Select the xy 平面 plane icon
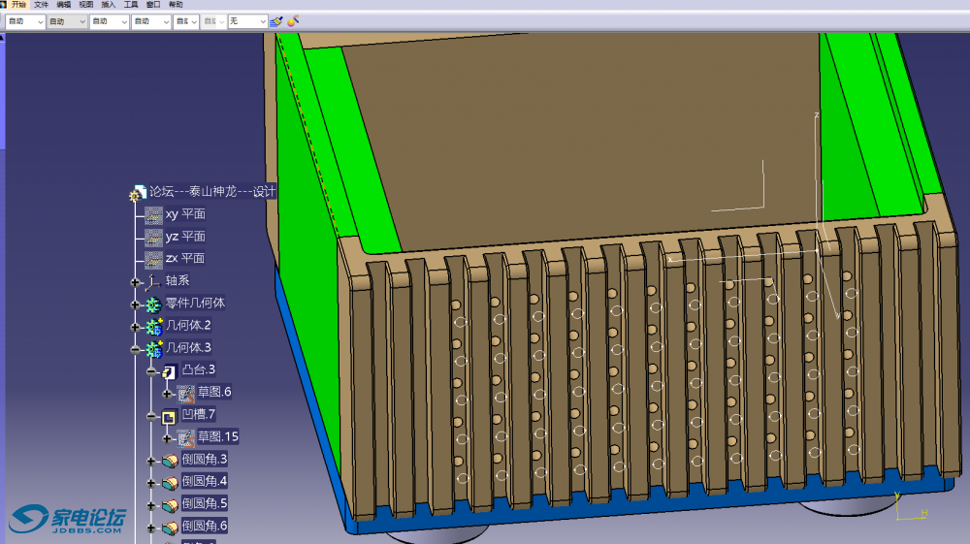Screen dimensions: 970x544 153,214
